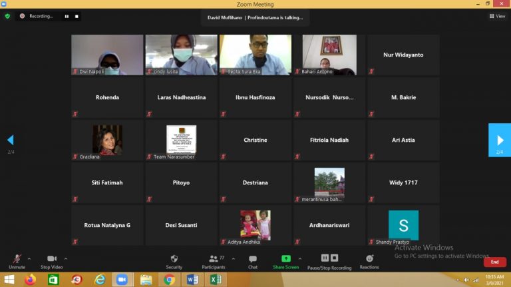
Task: Open Microsoft Word from the taskbar
Action: click(x=192, y=280)
